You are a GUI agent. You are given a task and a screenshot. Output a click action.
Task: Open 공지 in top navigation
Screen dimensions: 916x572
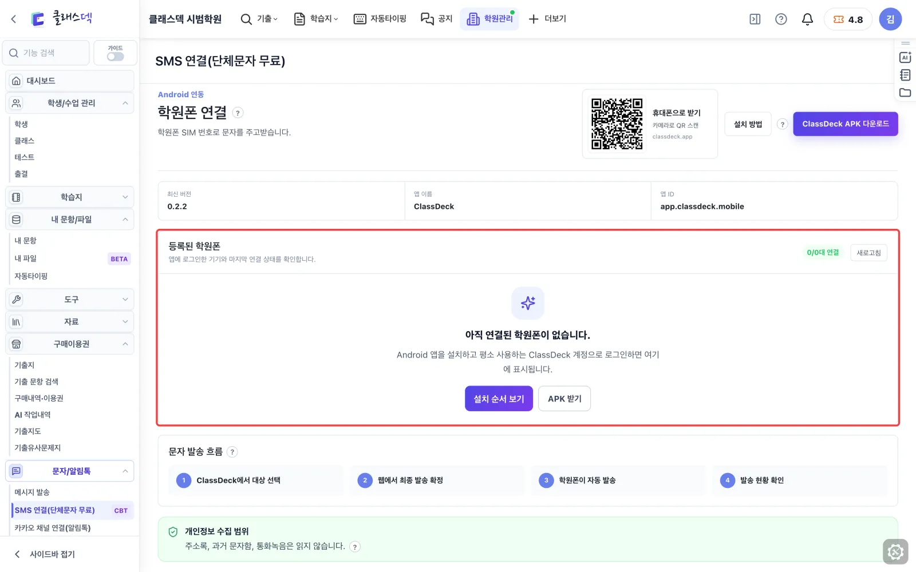(437, 19)
